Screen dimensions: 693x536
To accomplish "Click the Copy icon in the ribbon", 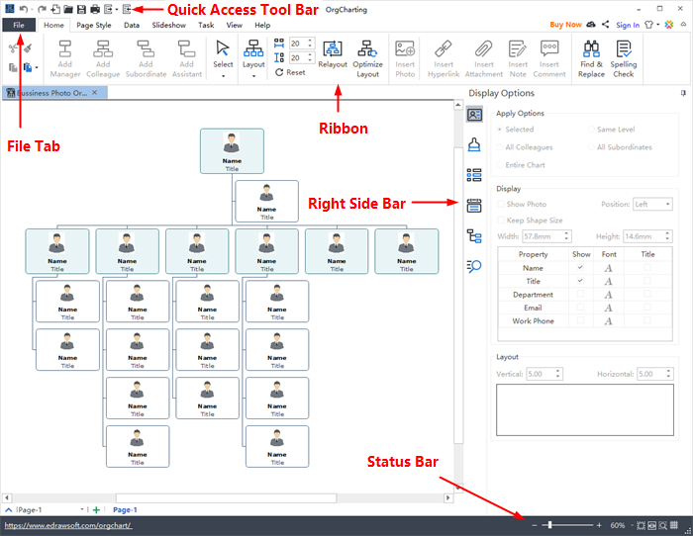I will (x=13, y=67).
